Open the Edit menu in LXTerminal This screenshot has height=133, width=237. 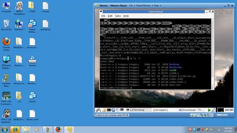[x=110, y=16]
